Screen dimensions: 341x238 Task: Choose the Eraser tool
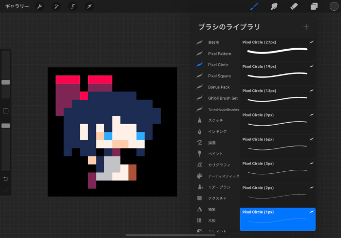coord(294,7)
